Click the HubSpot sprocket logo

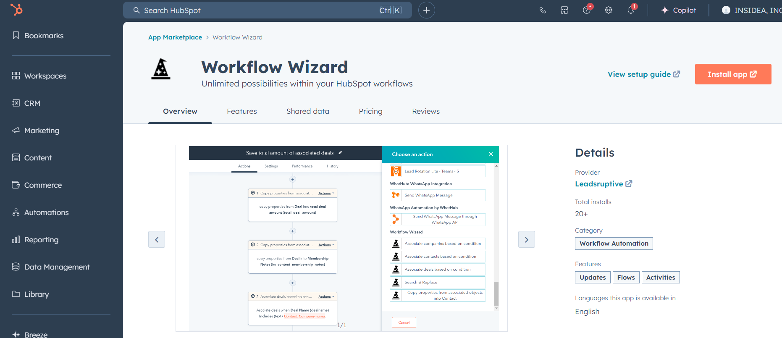(x=16, y=9)
